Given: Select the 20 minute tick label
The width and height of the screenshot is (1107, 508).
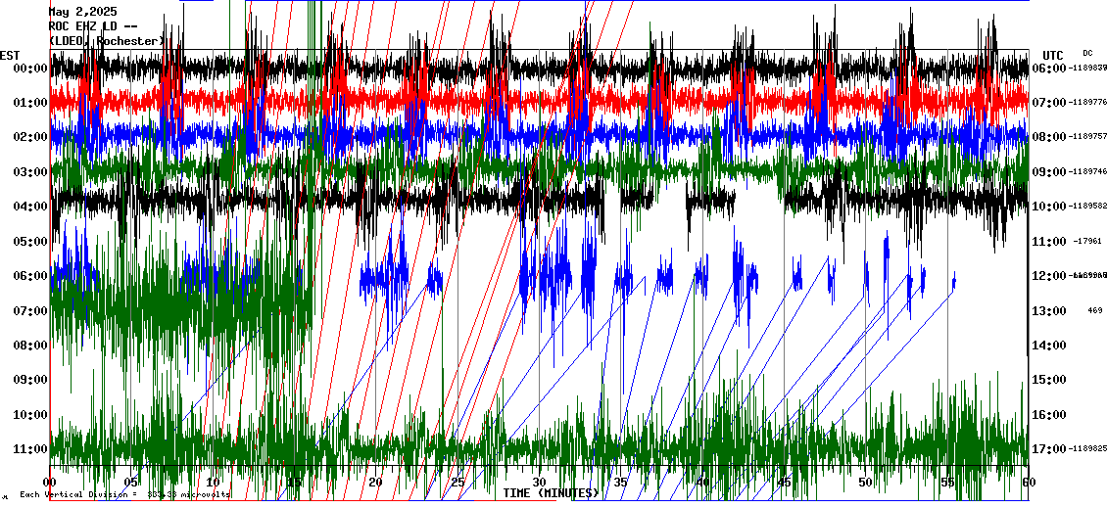Looking at the screenshot, I should coord(376,483).
